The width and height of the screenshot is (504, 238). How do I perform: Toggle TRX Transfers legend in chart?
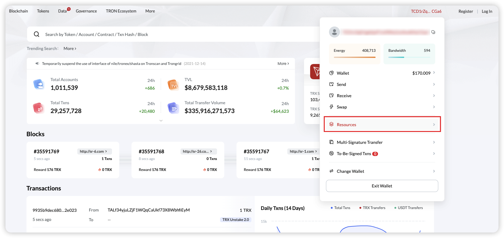click(372, 208)
